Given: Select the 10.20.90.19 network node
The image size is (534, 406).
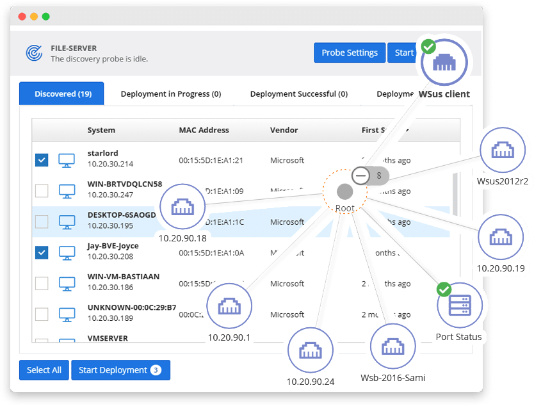Looking at the screenshot, I should (501, 237).
